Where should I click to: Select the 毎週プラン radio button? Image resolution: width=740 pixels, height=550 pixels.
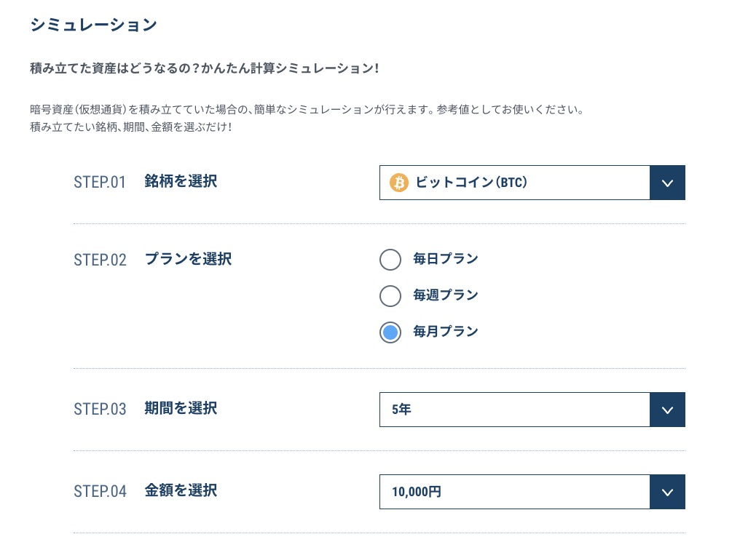coord(390,296)
